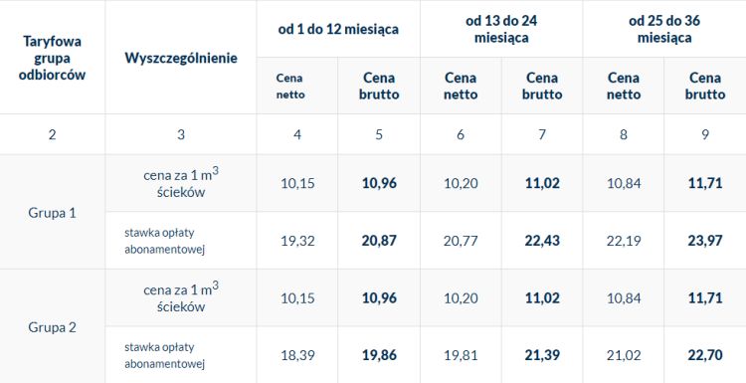Image resolution: width=746 pixels, height=383 pixels.
Task: Select Grupa 1 brutto value 23,97
Action: 705,241
